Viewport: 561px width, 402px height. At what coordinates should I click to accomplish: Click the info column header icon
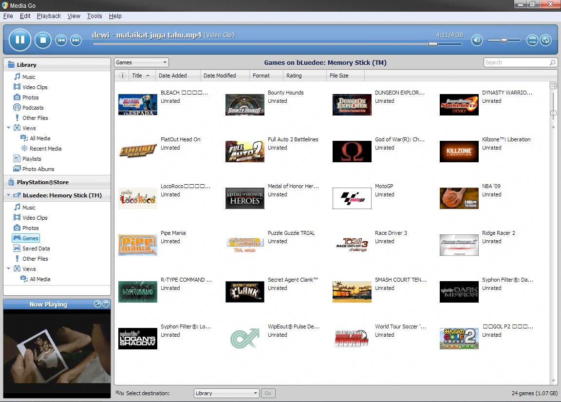tap(122, 76)
